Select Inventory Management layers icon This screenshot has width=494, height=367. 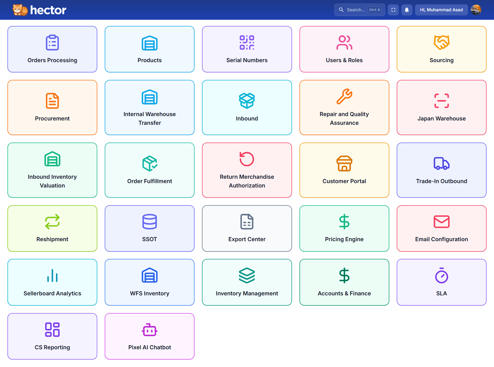[x=247, y=276]
